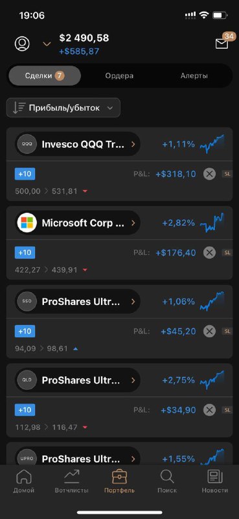Switch to Алерты tab
Screen dimensions: 239x519
194,76
